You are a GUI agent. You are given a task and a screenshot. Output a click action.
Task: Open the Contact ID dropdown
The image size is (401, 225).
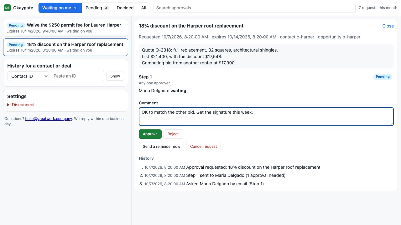(x=28, y=76)
